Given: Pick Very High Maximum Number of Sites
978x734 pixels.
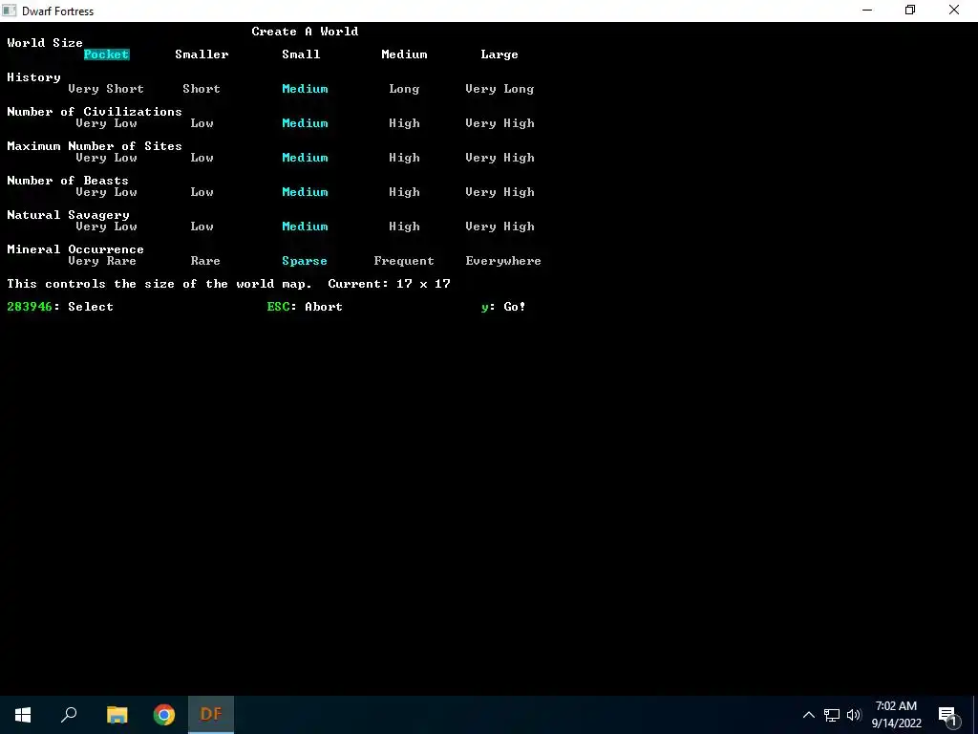Looking at the screenshot, I should tap(500, 158).
